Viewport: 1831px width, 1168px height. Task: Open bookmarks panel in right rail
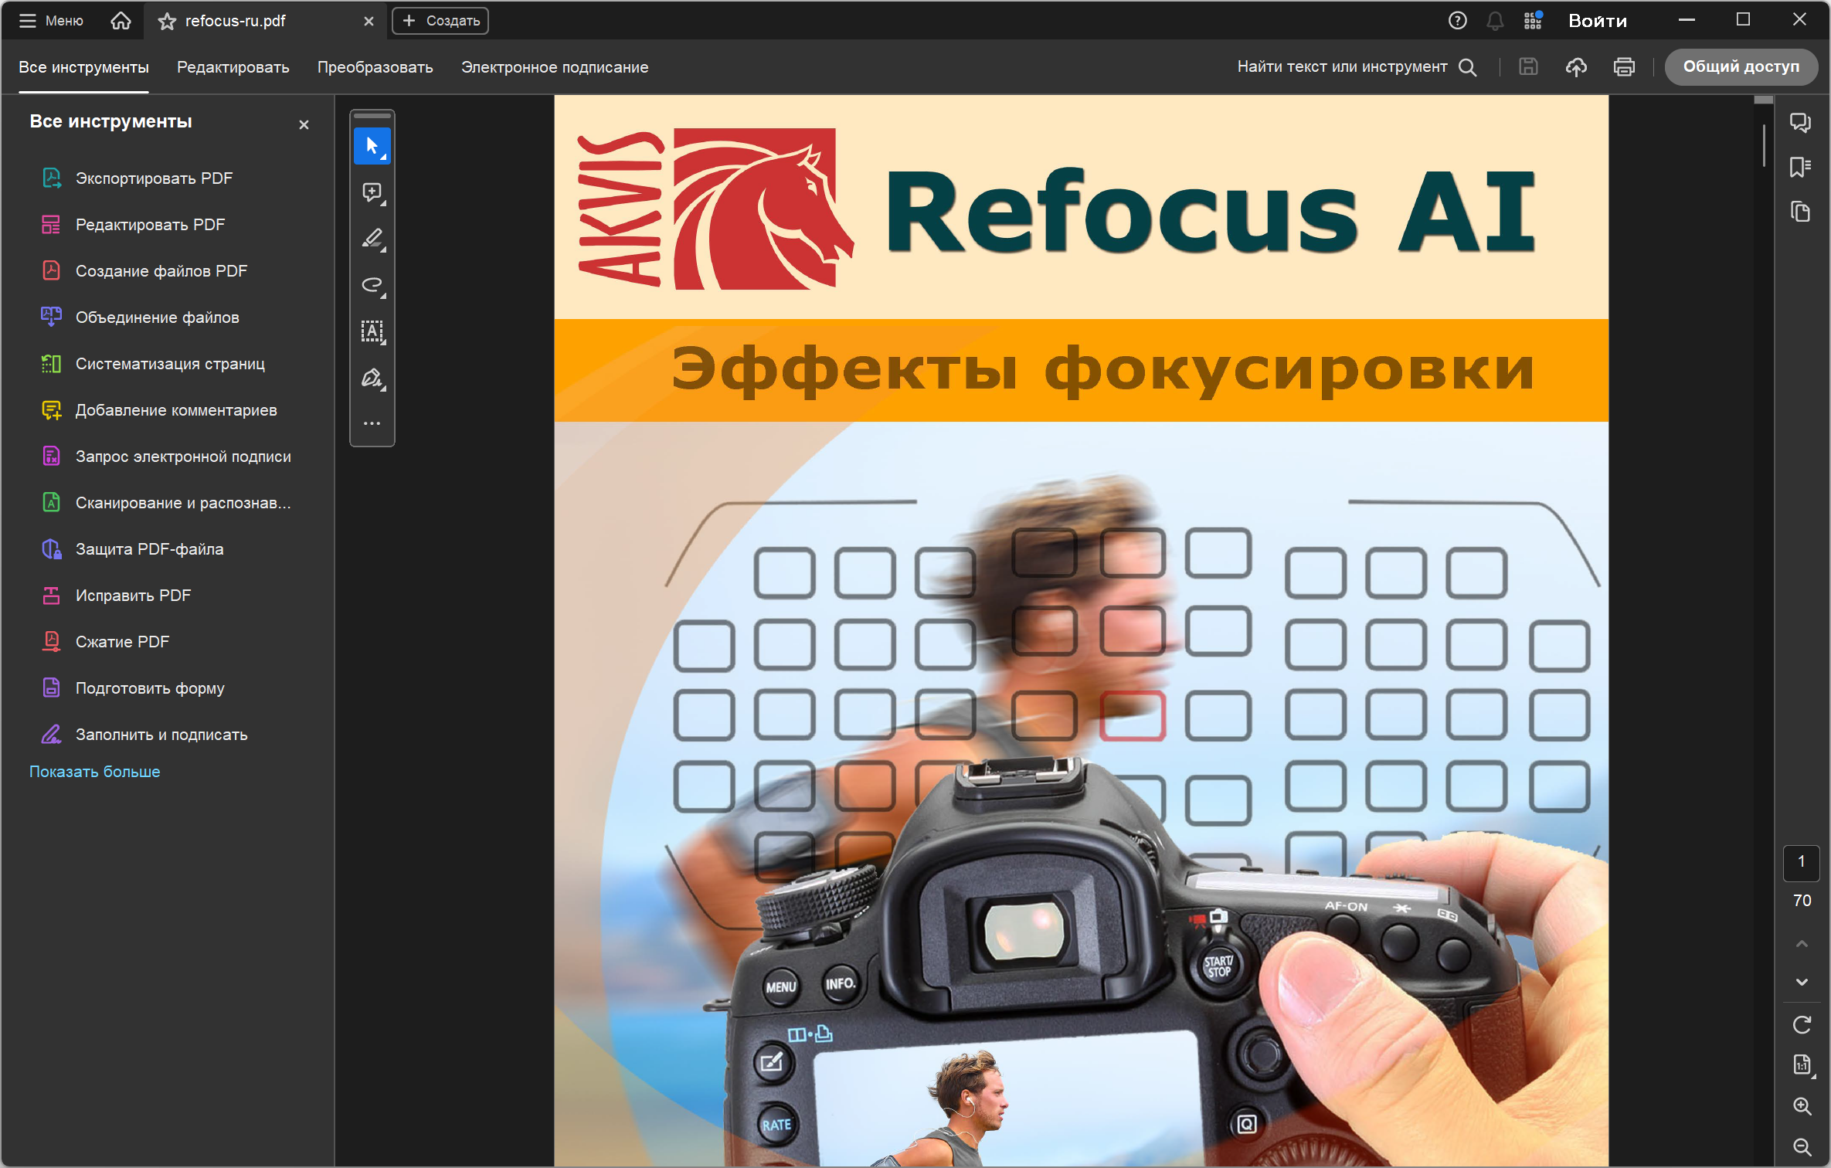point(1800,167)
